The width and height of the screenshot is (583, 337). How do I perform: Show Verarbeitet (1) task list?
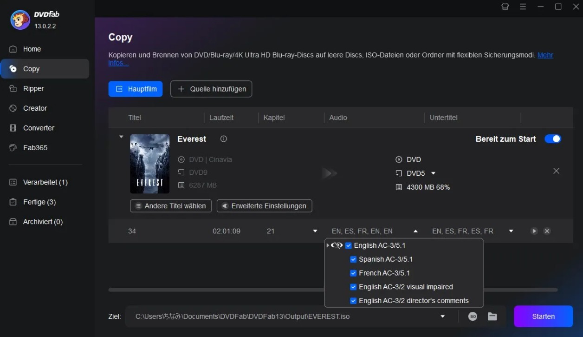(x=45, y=182)
